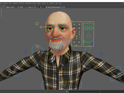Open the ACES view transform dropdown
The width and height of the screenshot is (124, 93).
tap(56, 7)
